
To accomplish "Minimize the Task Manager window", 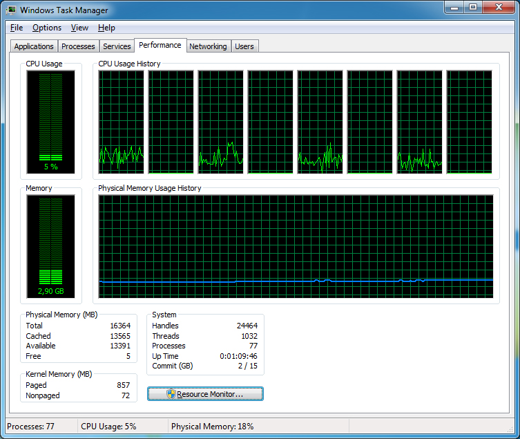I will point(454,8).
